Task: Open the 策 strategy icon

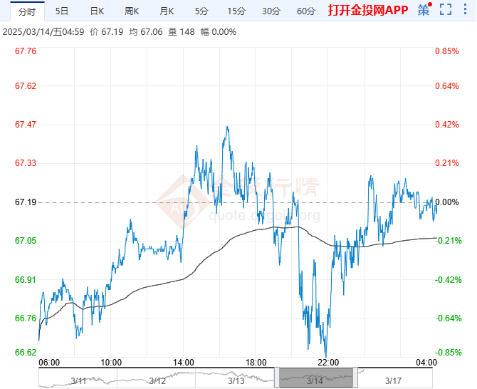Action: click(424, 10)
